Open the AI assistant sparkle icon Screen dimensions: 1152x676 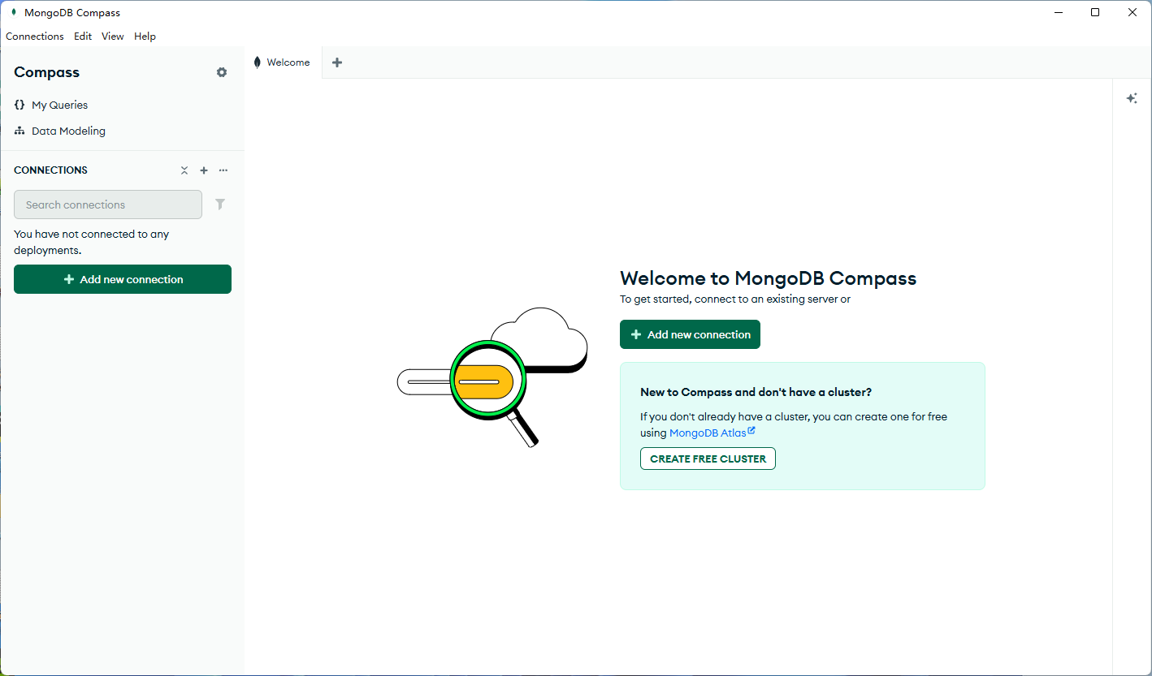[1132, 98]
